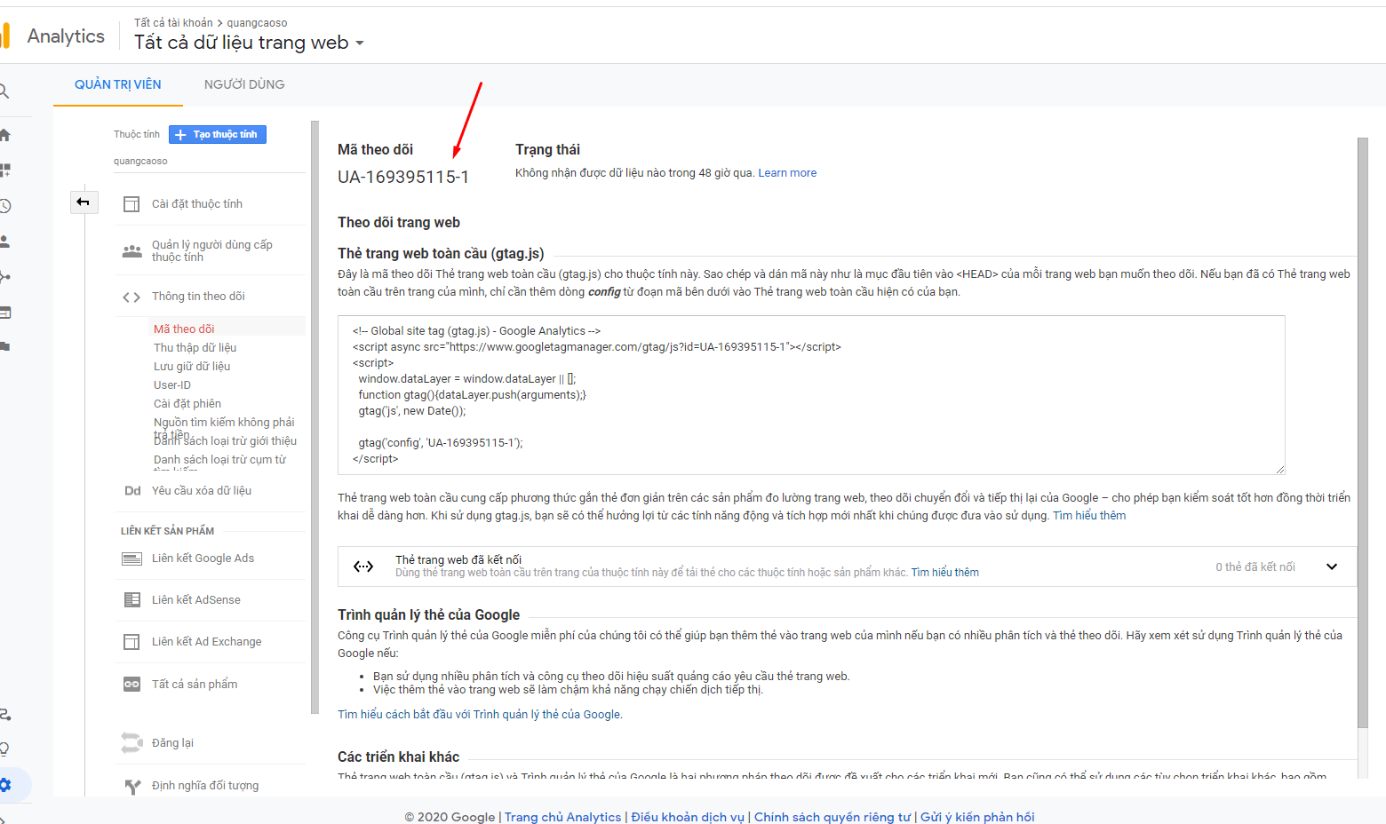Click the Tạo thuộc tính button
This screenshot has width=1386, height=824.
pos(218,134)
